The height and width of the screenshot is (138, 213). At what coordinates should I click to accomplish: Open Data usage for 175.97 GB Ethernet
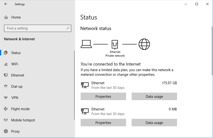coord(154,97)
